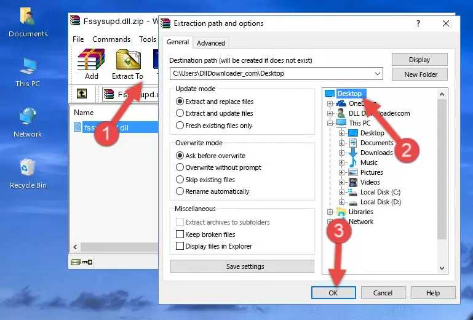
Task: Expand the Libraries tree node
Action: (330, 212)
